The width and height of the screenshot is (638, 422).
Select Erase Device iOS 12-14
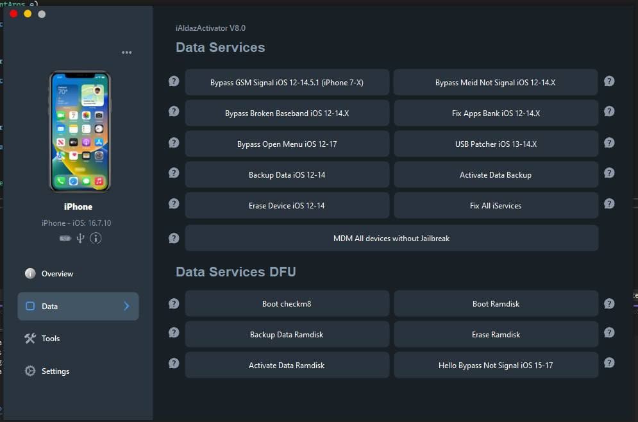click(287, 205)
